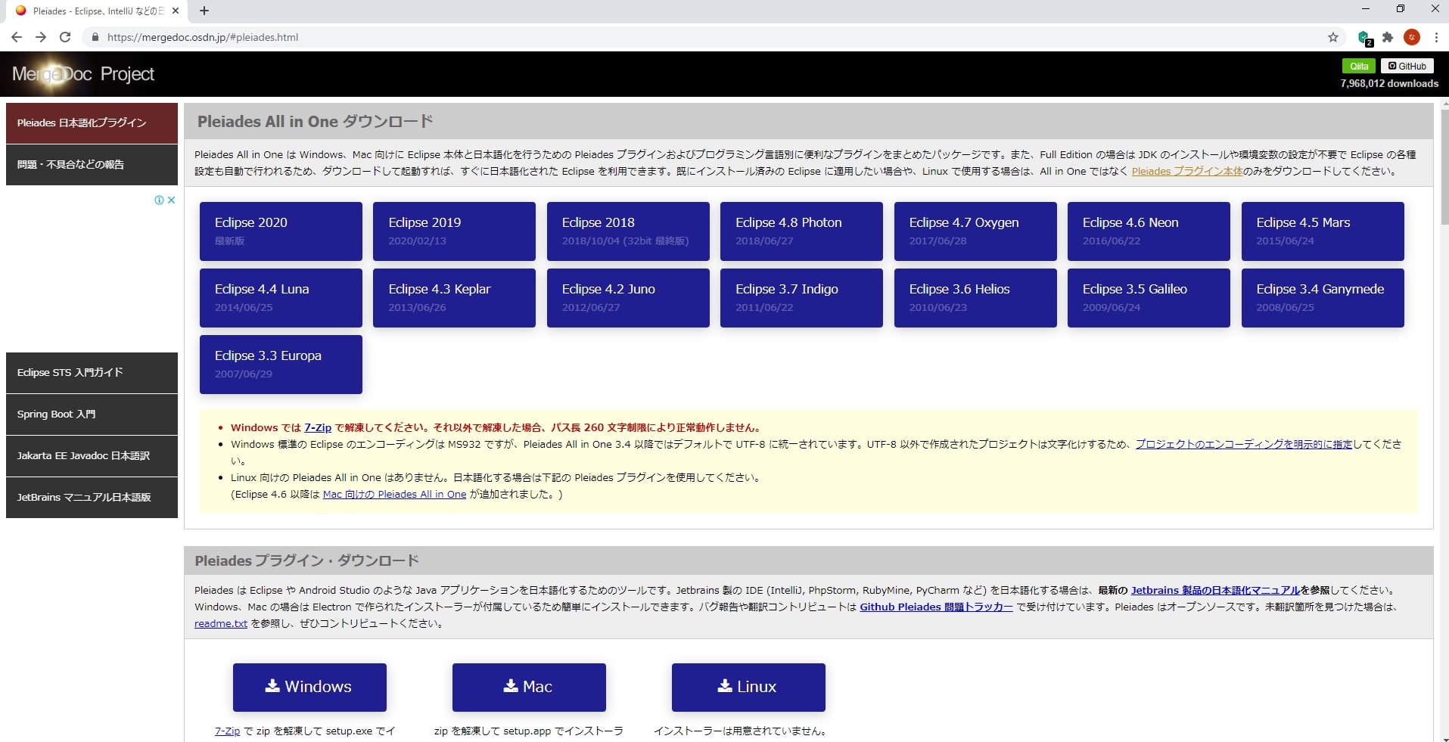The height and width of the screenshot is (742, 1449).
Task: Click the address bar URL
Action: (203, 37)
